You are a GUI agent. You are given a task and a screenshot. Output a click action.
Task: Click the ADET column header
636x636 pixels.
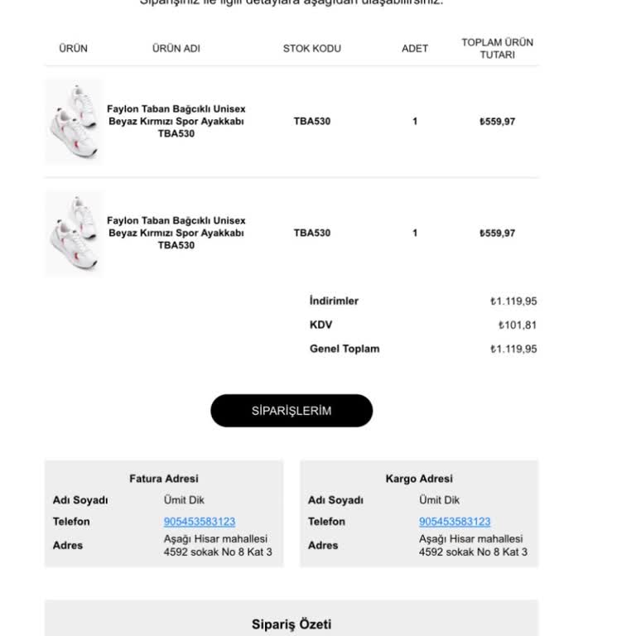pyautogui.click(x=415, y=48)
